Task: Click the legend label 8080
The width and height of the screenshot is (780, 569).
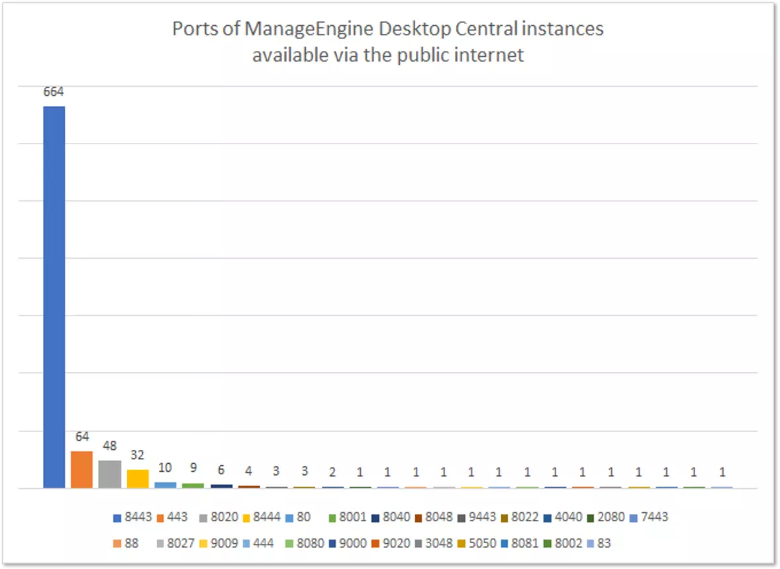Action: [311, 543]
